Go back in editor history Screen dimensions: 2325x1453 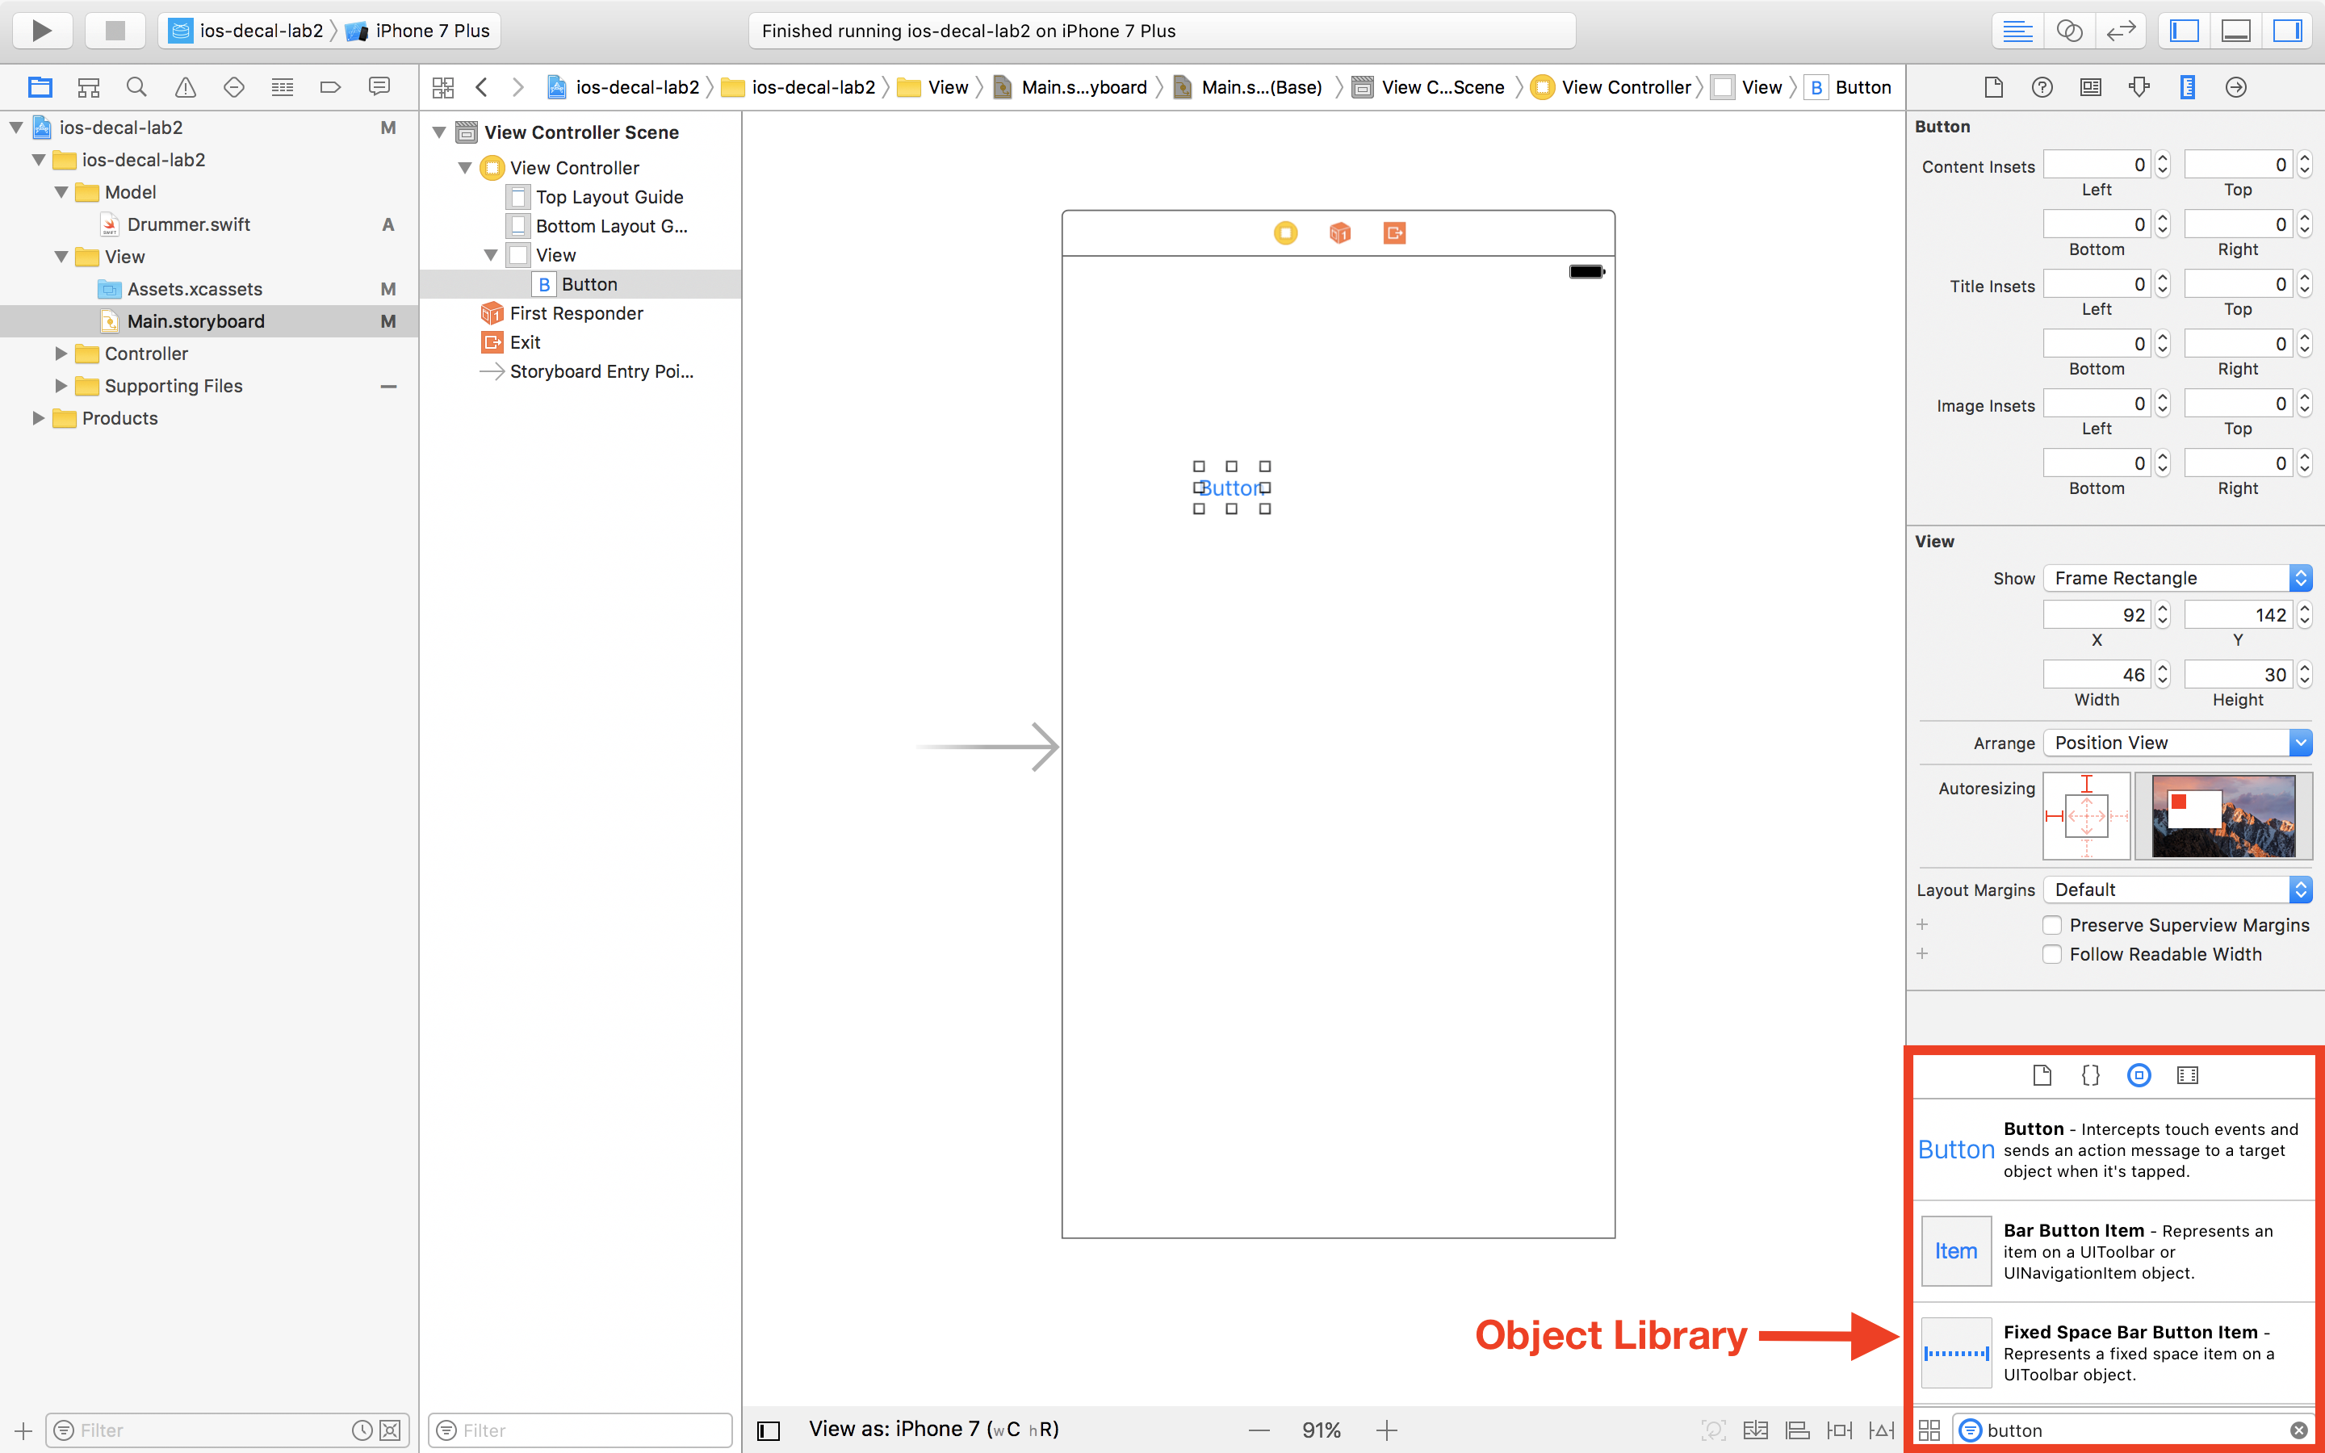482,87
